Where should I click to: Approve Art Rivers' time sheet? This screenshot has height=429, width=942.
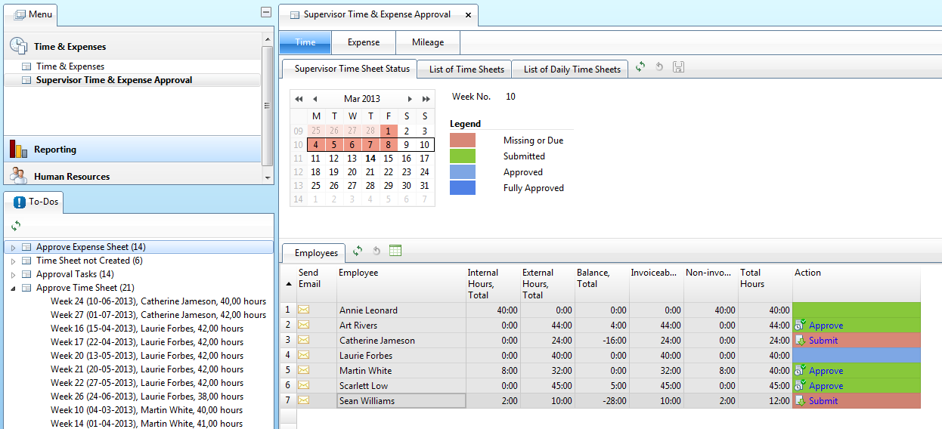click(825, 326)
